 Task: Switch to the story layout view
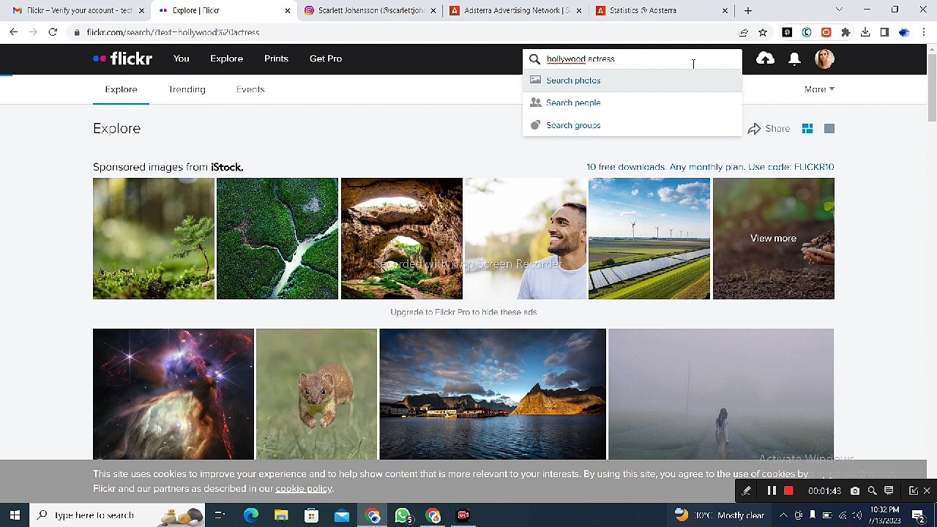pyautogui.click(x=829, y=129)
